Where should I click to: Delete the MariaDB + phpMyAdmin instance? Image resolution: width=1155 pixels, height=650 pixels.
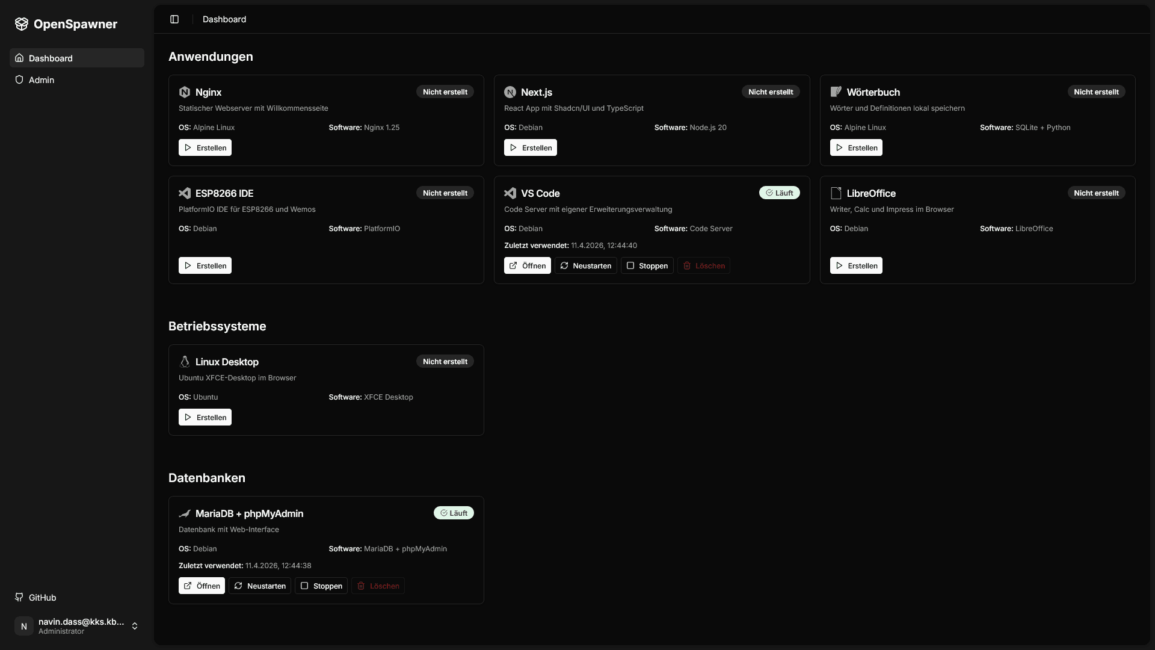tap(378, 586)
